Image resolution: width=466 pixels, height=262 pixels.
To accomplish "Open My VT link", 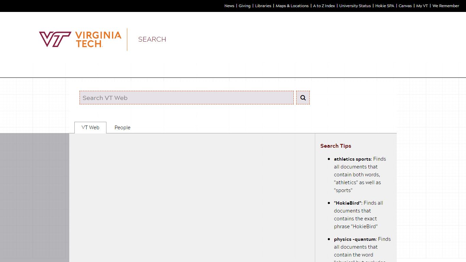I will click(x=422, y=6).
